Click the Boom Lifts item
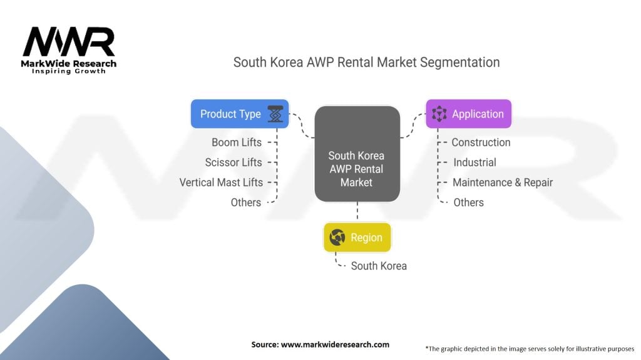Viewport: 641px width, 360px height. pos(237,142)
